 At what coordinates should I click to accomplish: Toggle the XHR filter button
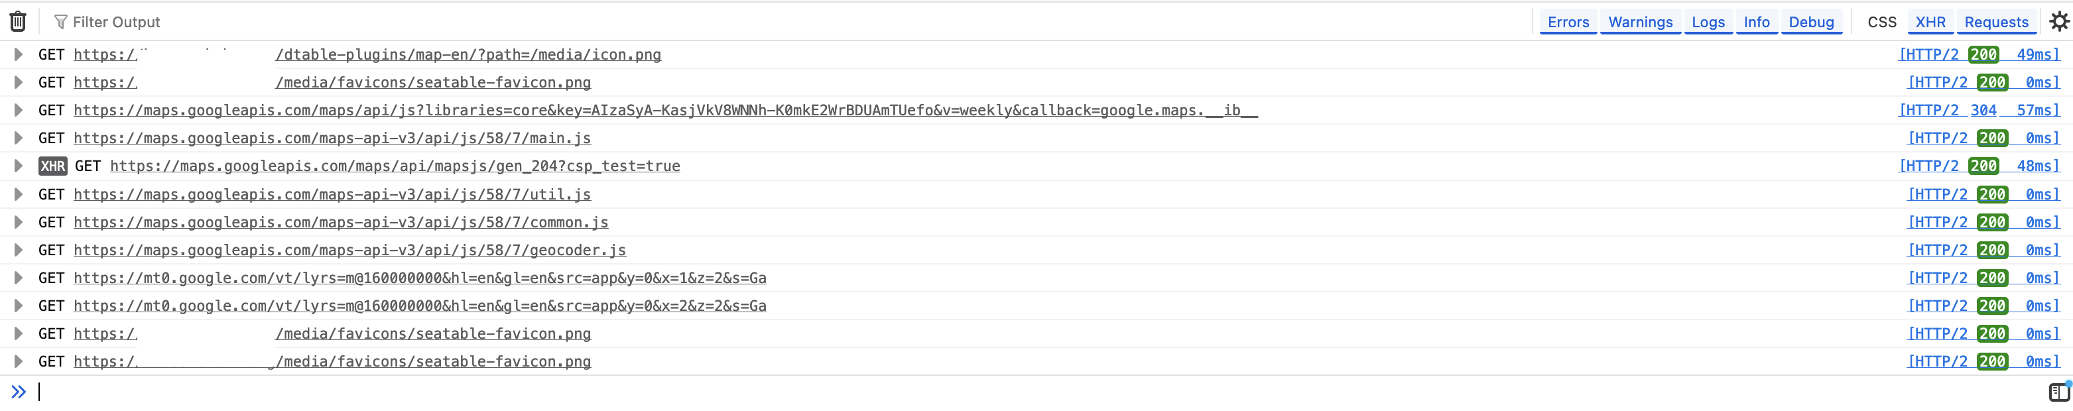click(1930, 23)
